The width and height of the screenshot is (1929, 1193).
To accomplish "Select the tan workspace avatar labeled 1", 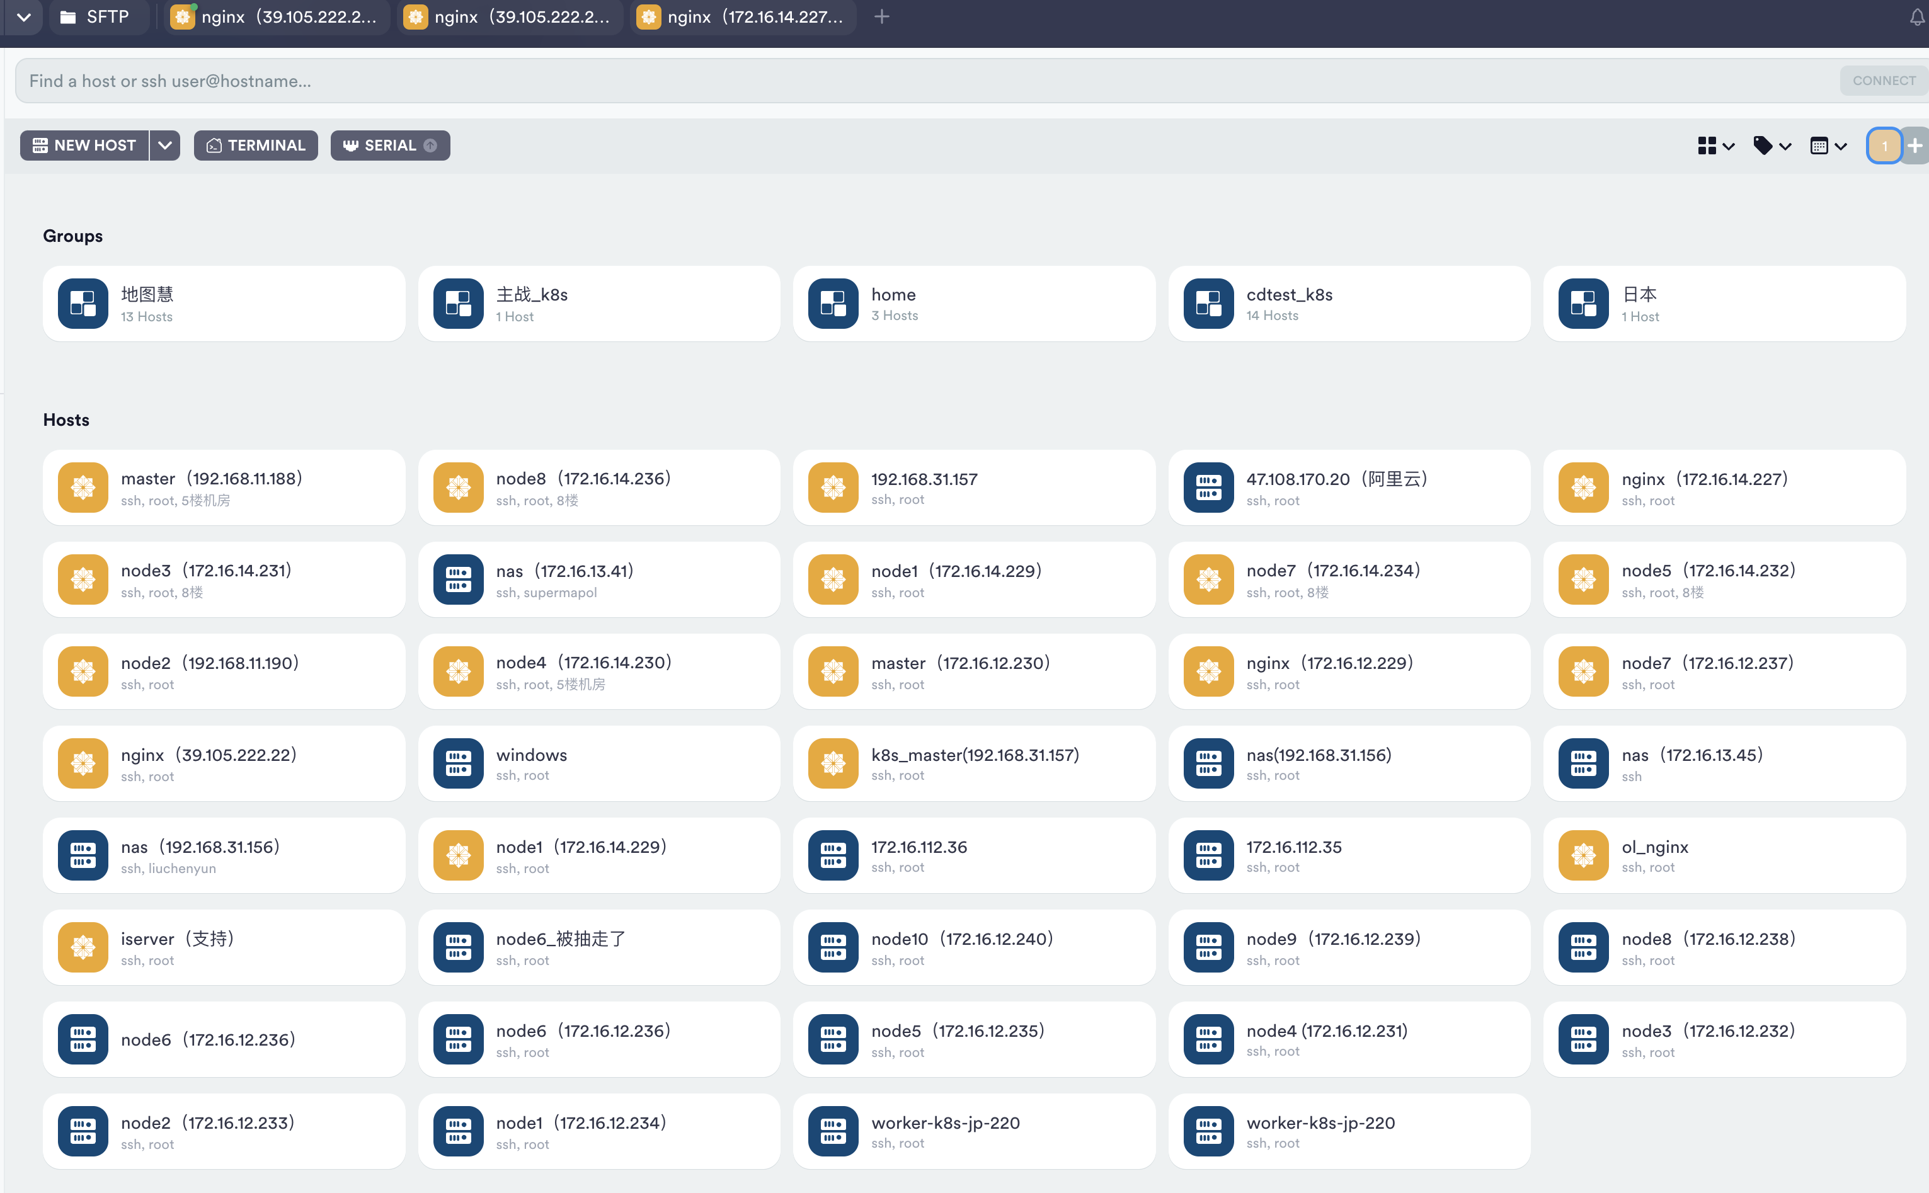I will (x=1884, y=145).
